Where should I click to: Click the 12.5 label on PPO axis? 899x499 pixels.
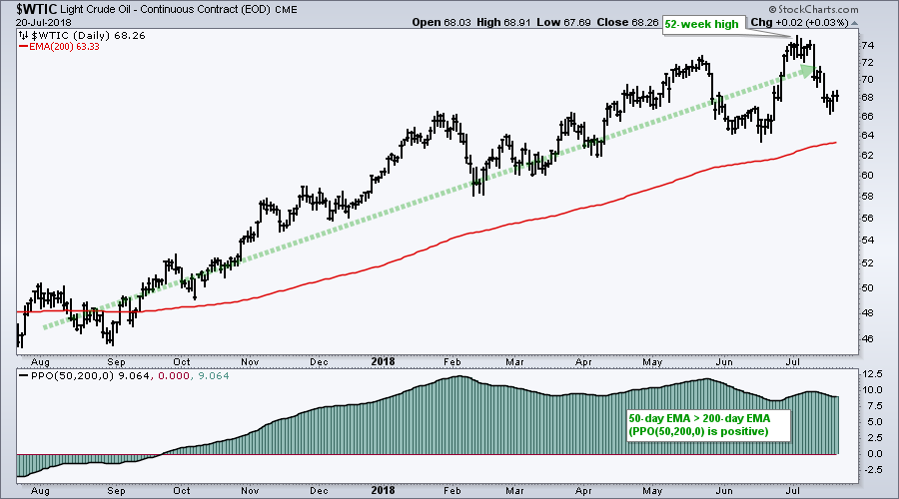[x=872, y=374]
